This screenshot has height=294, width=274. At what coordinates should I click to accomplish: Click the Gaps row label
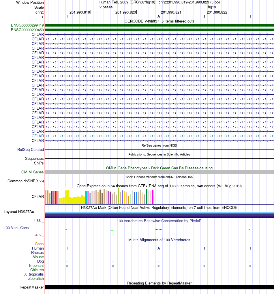[x=39, y=244]
